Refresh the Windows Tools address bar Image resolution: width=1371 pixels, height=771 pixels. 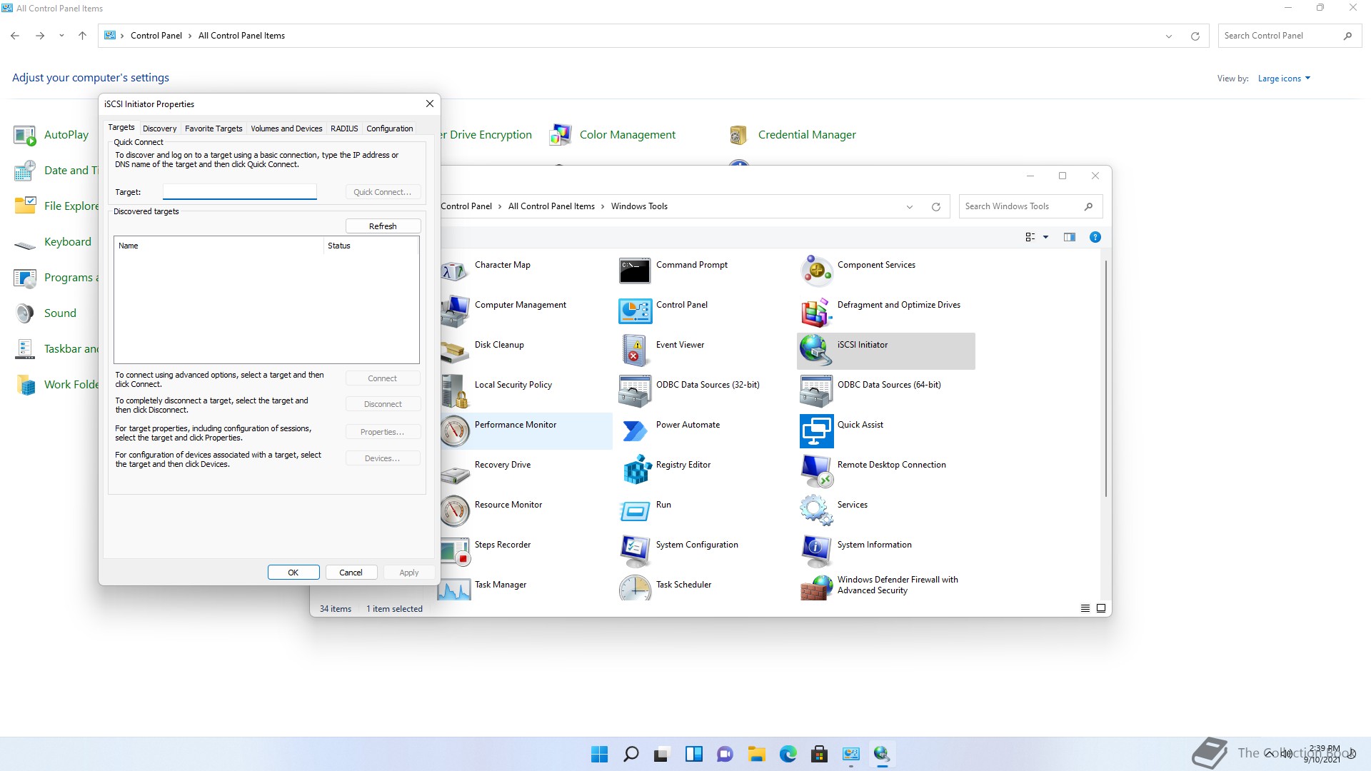(935, 206)
